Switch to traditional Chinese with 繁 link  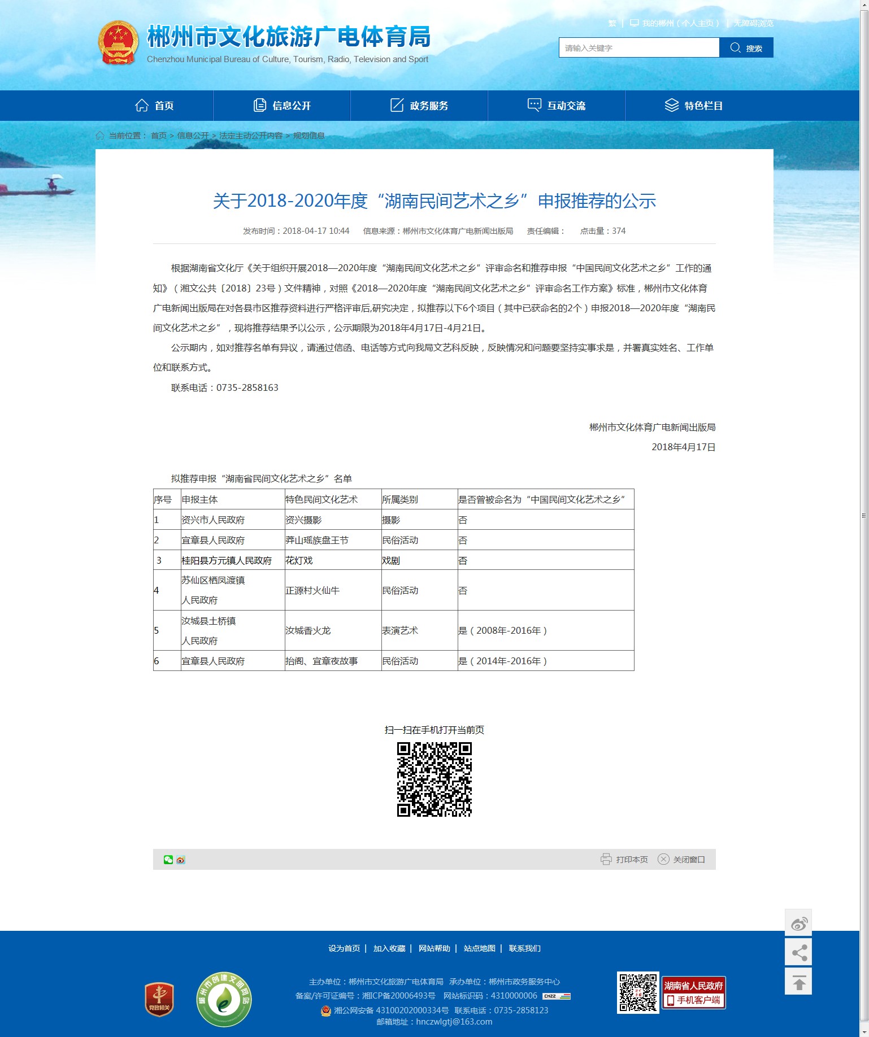612,23
